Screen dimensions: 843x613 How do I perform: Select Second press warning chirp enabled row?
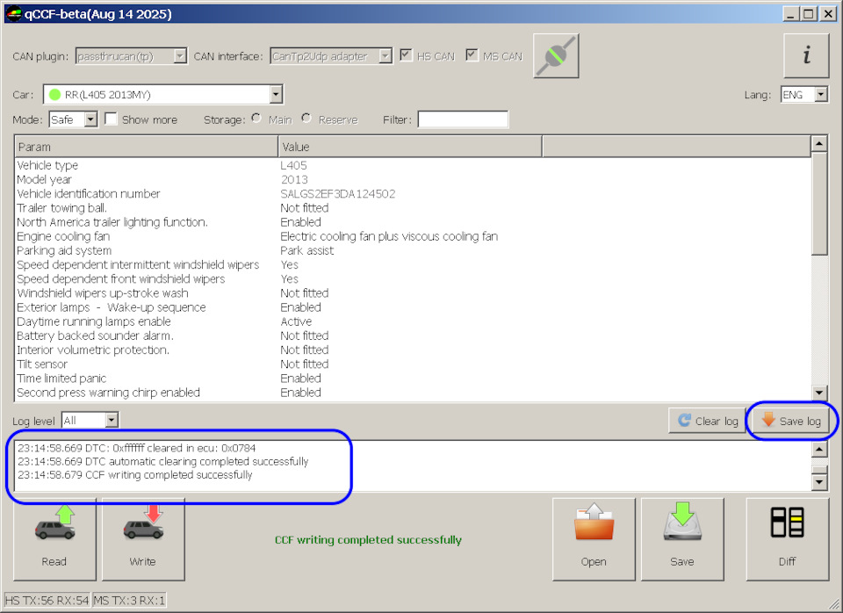[x=413, y=393]
